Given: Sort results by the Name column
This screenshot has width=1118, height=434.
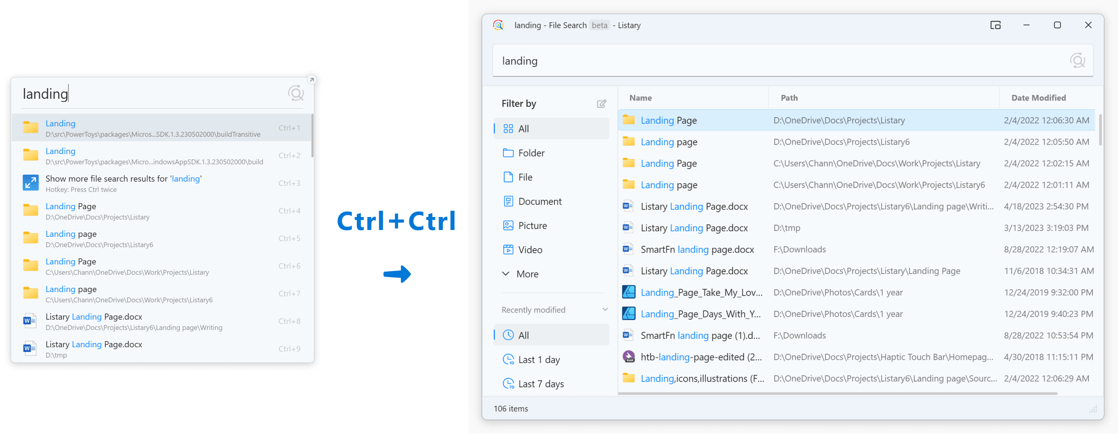Looking at the screenshot, I should (x=640, y=98).
